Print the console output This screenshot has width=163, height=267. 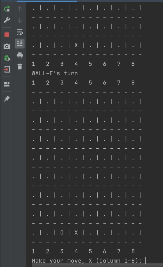[x=20, y=55]
